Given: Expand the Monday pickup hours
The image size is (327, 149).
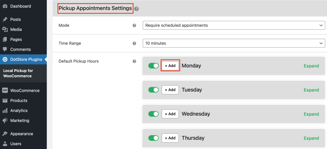Looking at the screenshot, I should click(x=311, y=66).
